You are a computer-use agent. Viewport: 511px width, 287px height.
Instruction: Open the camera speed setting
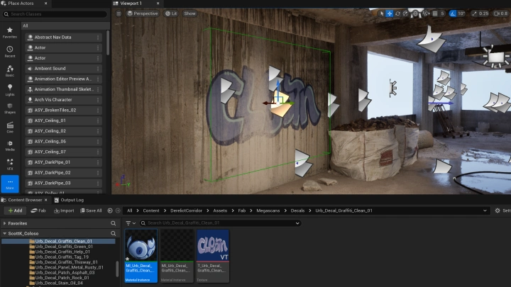point(501,13)
